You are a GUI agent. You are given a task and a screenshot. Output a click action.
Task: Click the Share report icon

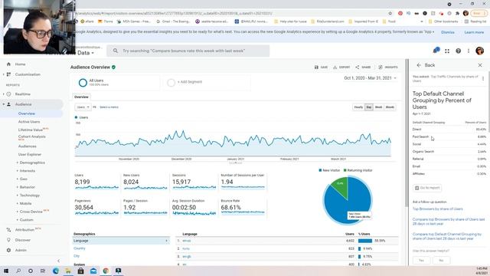[x=358, y=67]
